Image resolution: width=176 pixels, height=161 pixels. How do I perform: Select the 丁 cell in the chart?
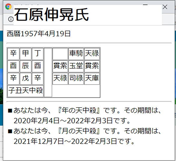click(x=38, y=54)
